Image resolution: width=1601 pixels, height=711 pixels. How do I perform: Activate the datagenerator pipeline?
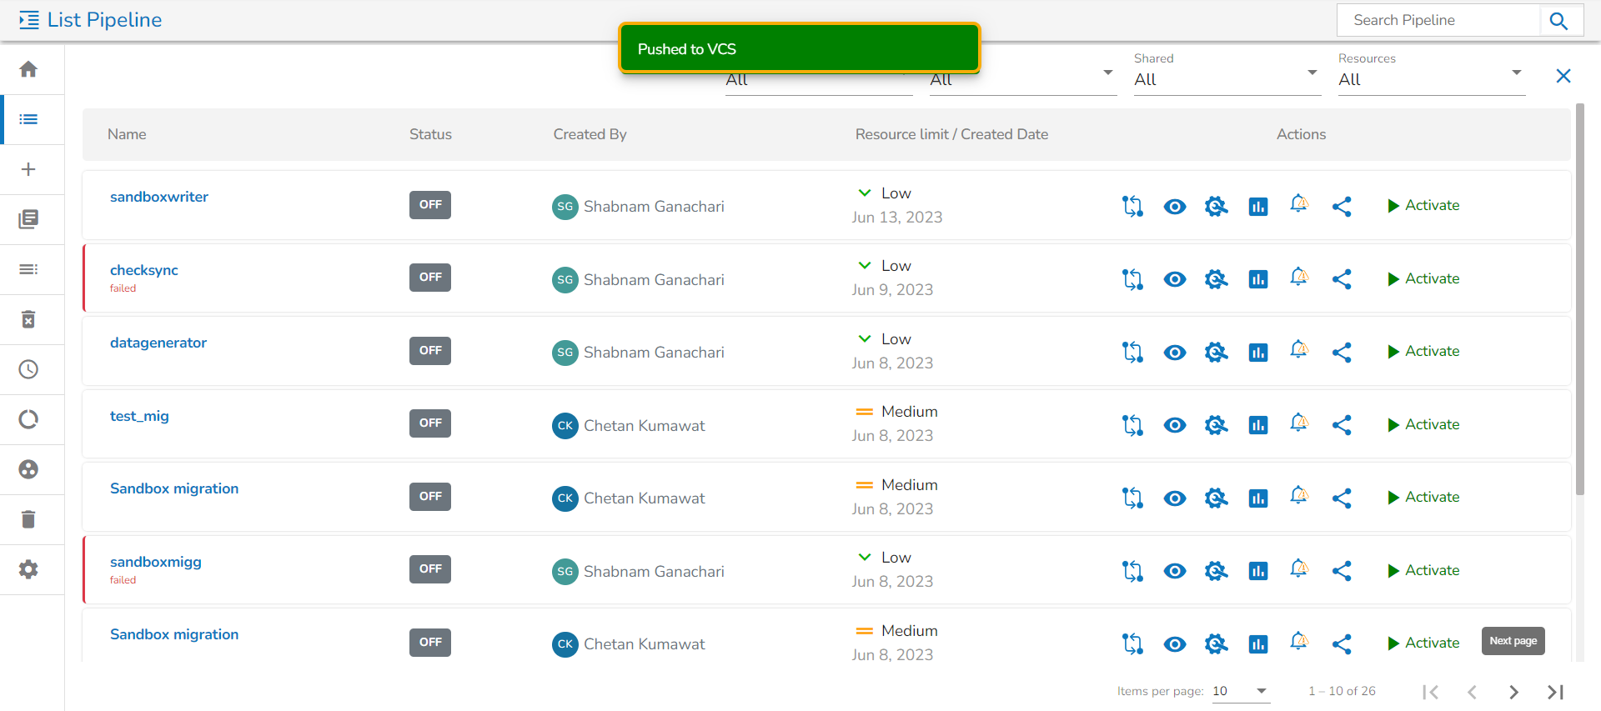(1423, 352)
